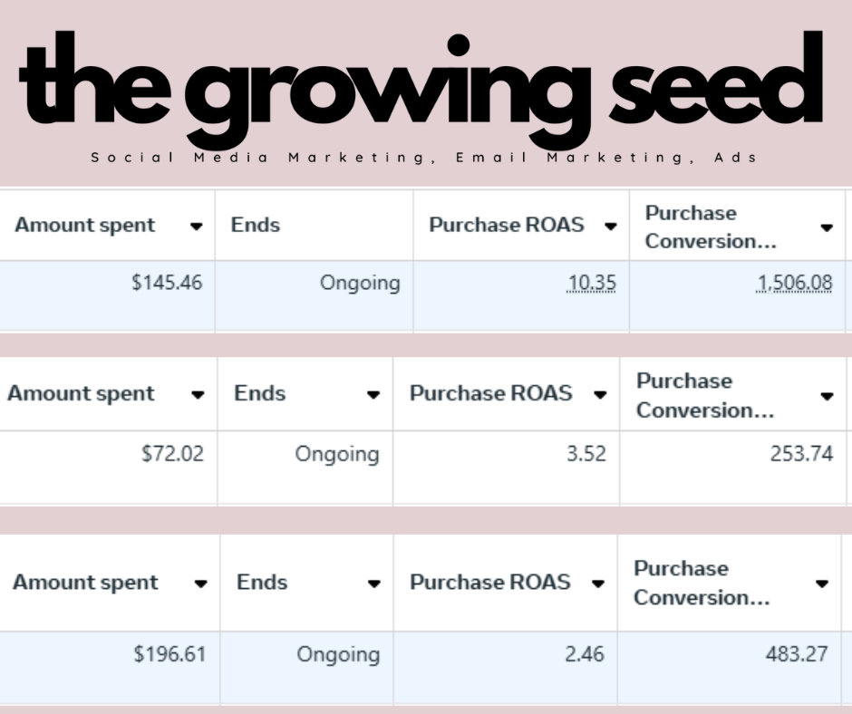852x714 pixels.
Task: Expand Purchase Conversion dropdown arrow above 1,506.08
Action: 827,227
